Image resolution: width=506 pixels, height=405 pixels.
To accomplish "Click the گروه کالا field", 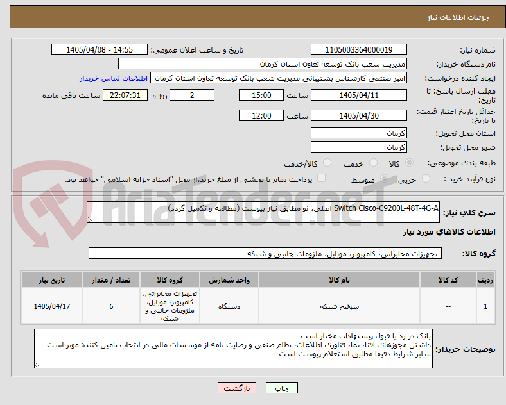I will (265, 253).
